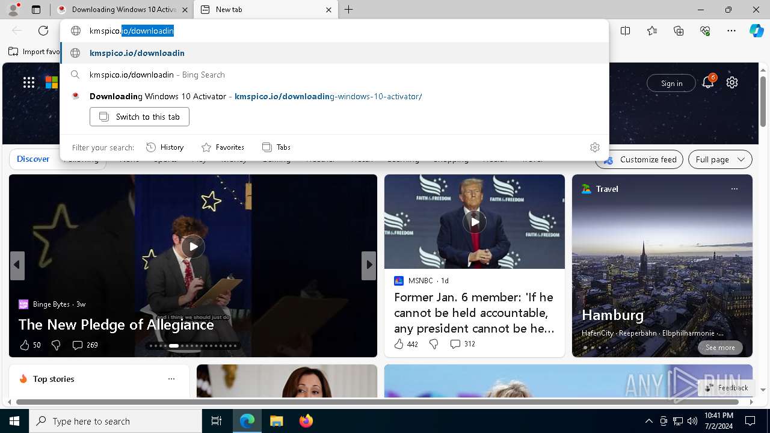Open the Favorites star toolbar icon
Screen dimensions: 770x433
652,31
